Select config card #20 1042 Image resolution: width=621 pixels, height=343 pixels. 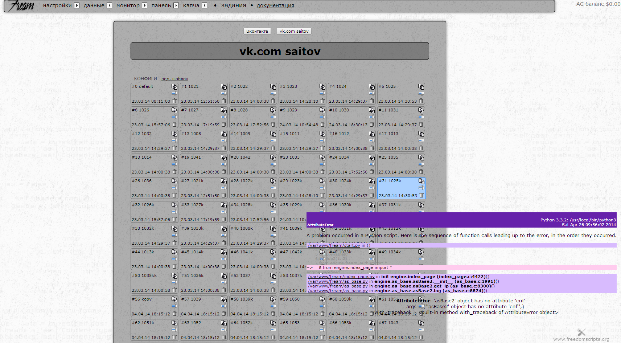click(253, 165)
